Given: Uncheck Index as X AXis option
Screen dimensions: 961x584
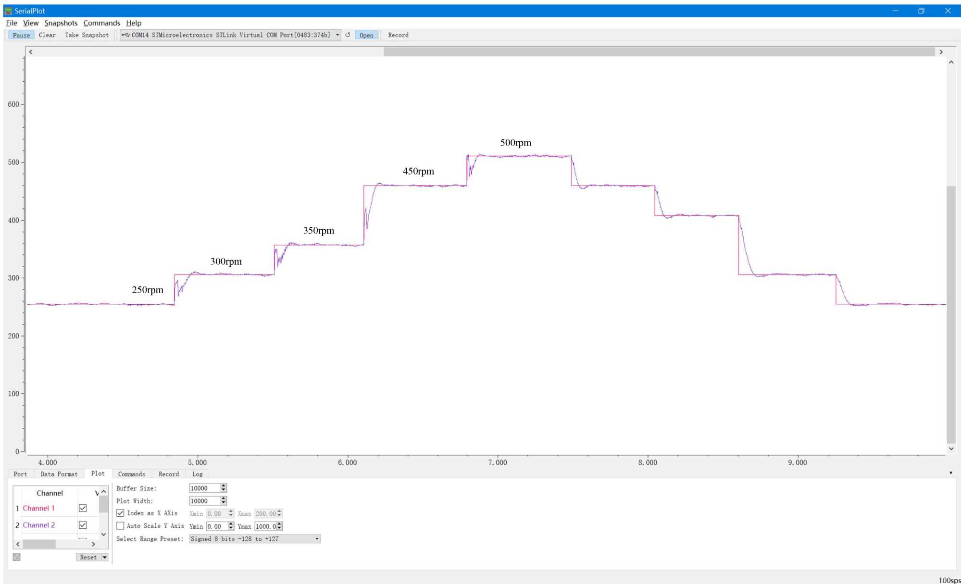Looking at the screenshot, I should click(x=121, y=513).
